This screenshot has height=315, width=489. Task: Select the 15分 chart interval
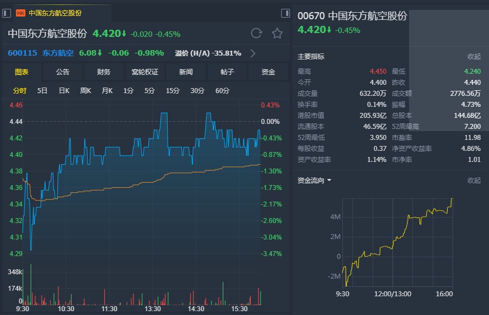pyautogui.click(x=173, y=91)
